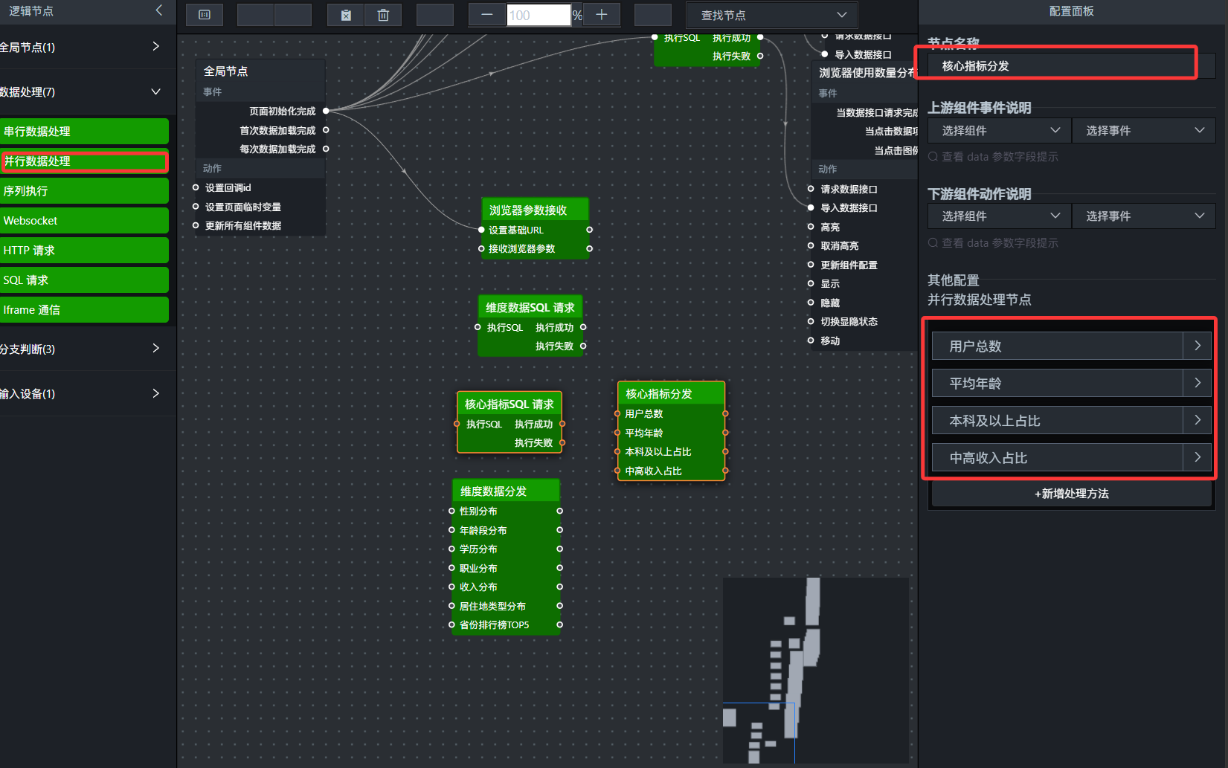Screen dimensions: 1228x768
Task: Open downstream 选择组件 dropdown
Action: [999, 216]
